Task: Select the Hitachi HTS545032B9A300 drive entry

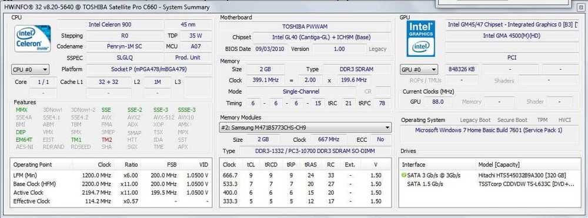Action: tap(522, 175)
